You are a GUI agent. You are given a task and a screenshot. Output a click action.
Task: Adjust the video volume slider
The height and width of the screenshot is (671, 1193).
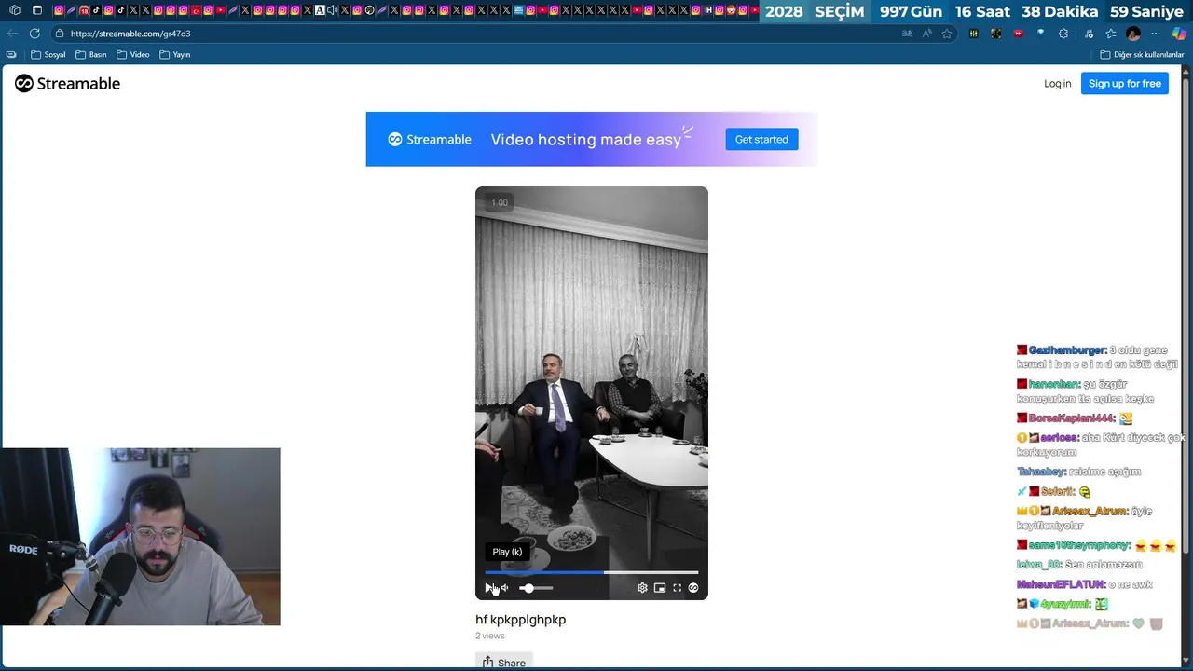pyautogui.click(x=536, y=588)
